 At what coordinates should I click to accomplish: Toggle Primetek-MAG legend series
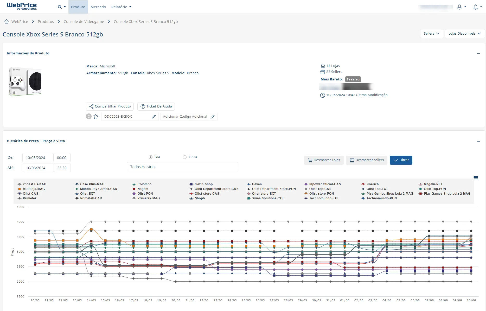click(x=146, y=198)
